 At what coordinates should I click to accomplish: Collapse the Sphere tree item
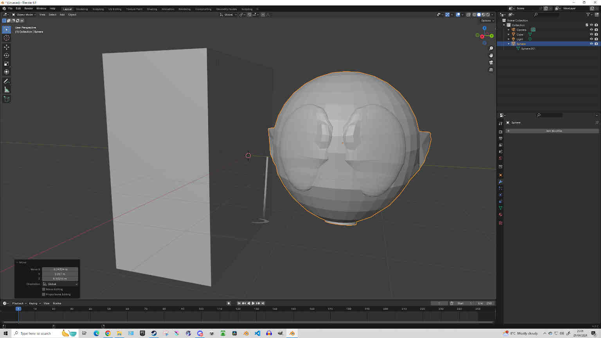[x=509, y=44]
